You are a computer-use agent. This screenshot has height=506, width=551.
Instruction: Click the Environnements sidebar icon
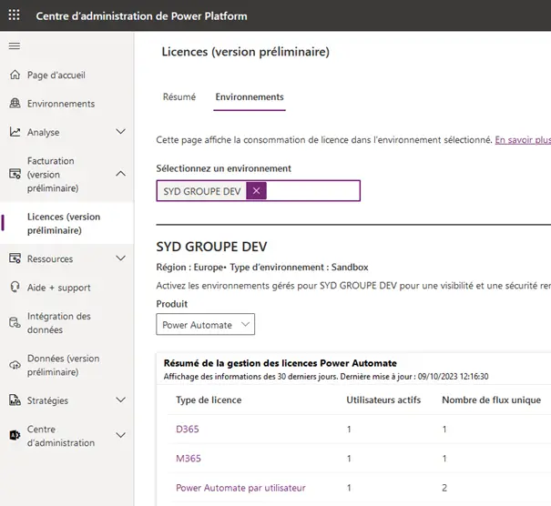click(x=15, y=103)
